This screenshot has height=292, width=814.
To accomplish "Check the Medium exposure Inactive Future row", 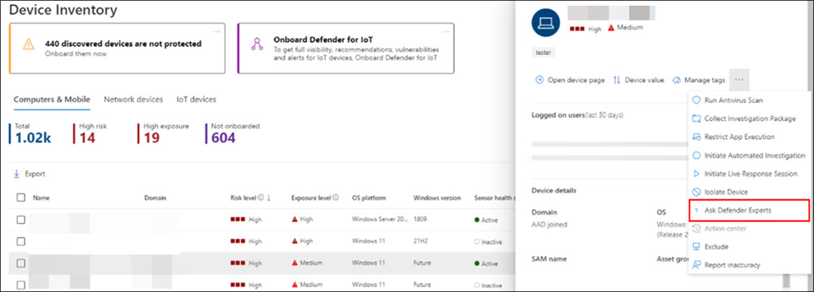I will (21, 285).
